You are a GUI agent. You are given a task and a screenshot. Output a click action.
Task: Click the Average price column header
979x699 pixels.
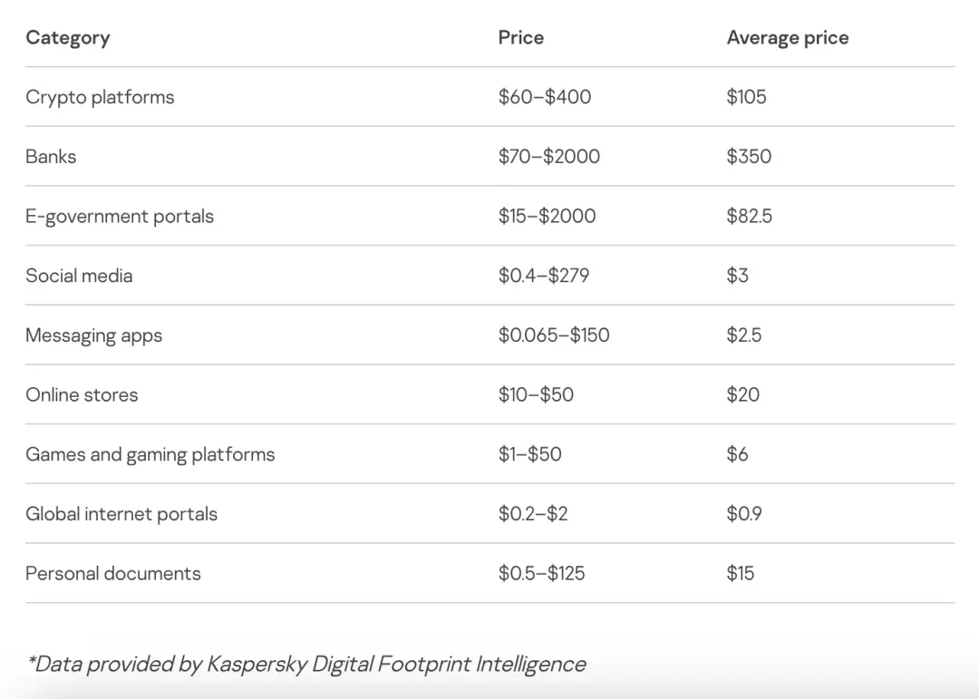(x=788, y=38)
